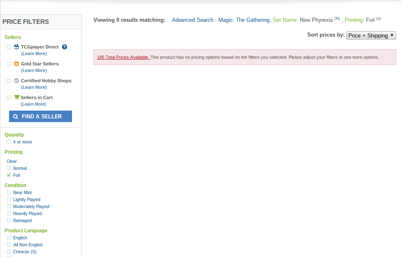401x257 pixels.
Task: Enable the Sellers in Cart checkbox
Action: pyautogui.click(x=9, y=98)
